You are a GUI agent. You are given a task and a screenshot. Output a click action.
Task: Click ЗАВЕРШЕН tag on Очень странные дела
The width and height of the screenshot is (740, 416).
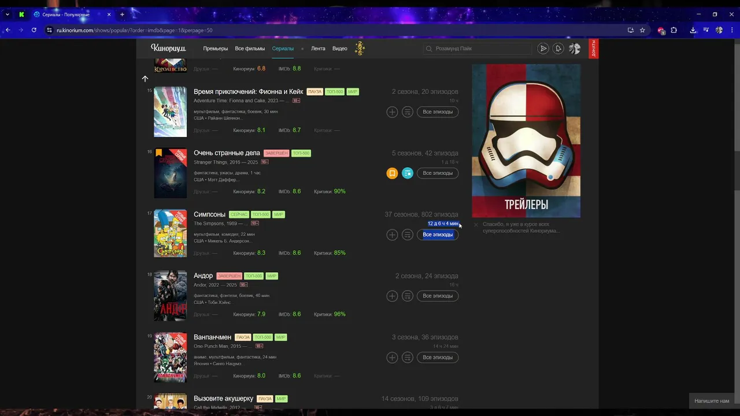276,153
